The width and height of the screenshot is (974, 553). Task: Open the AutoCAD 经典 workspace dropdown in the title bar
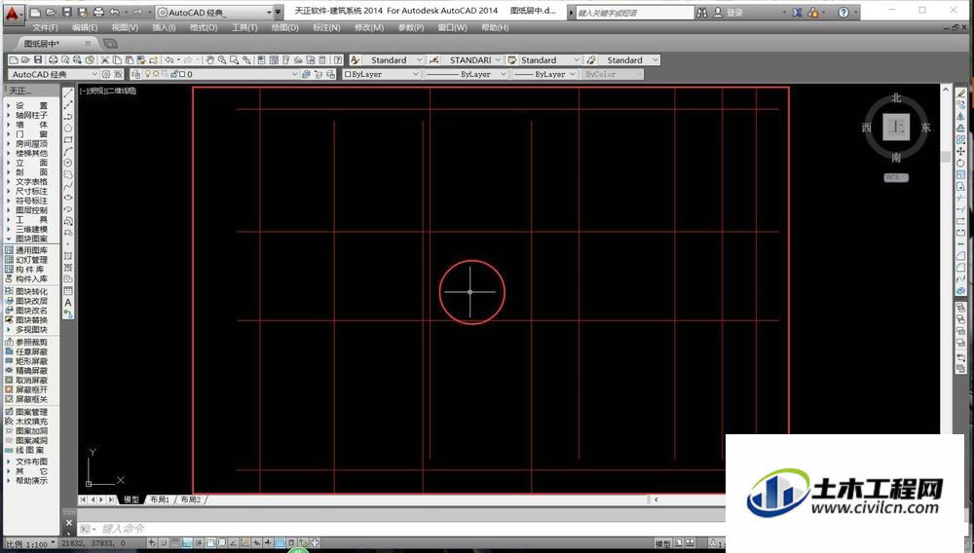click(x=269, y=13)
